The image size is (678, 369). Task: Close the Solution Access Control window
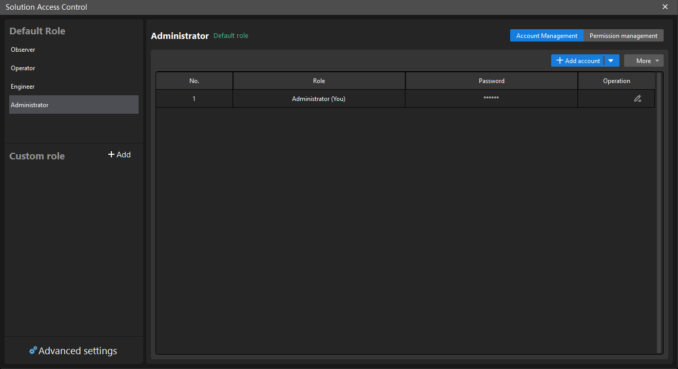pyautogui.click(x=665, y=7)
